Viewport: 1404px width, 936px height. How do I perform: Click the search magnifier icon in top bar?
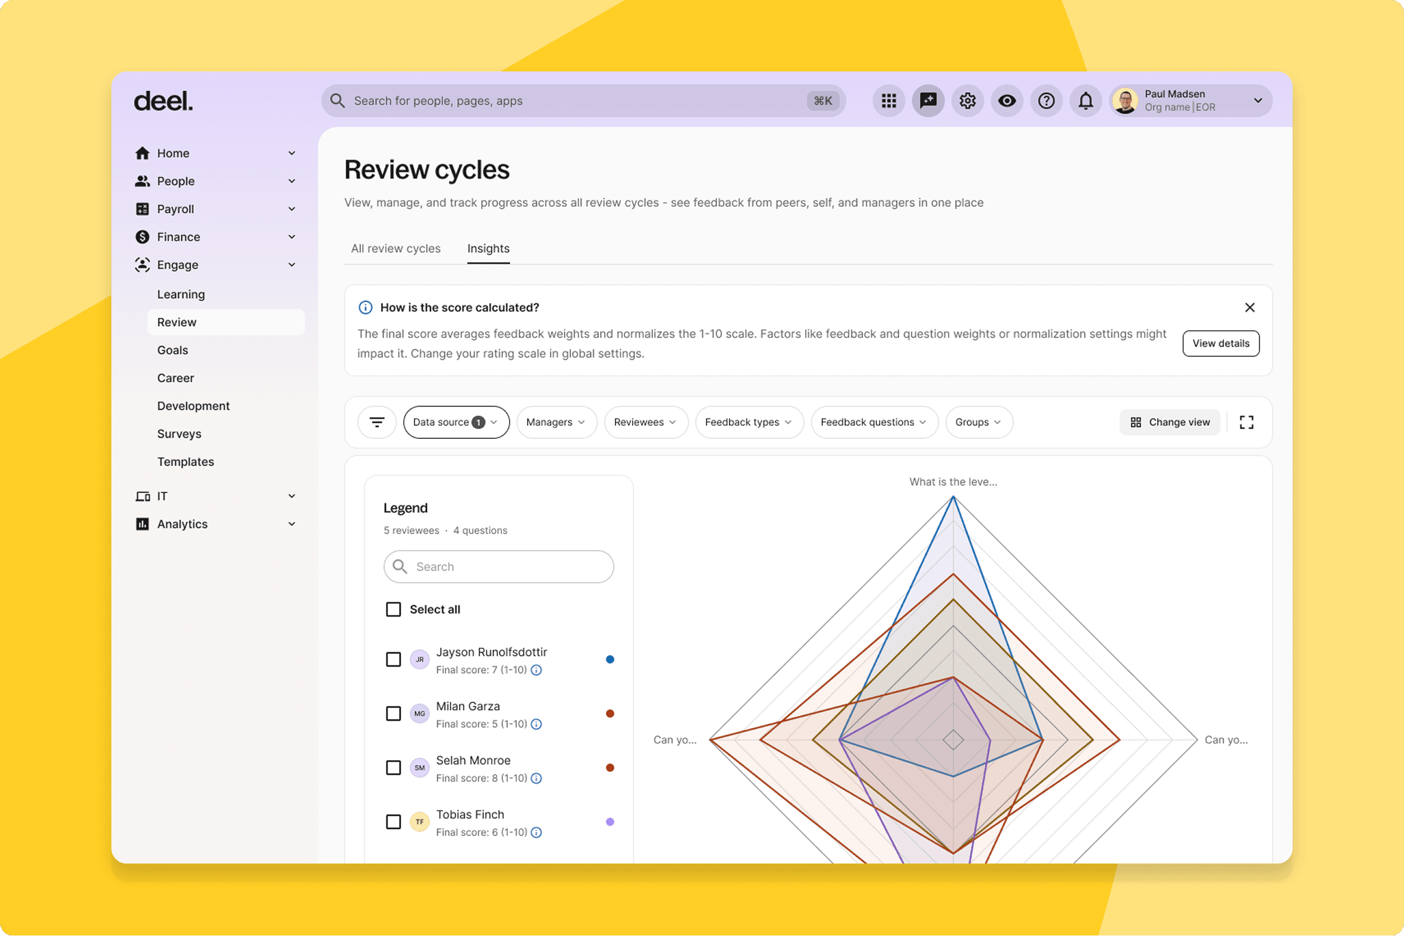click(337, 101)
